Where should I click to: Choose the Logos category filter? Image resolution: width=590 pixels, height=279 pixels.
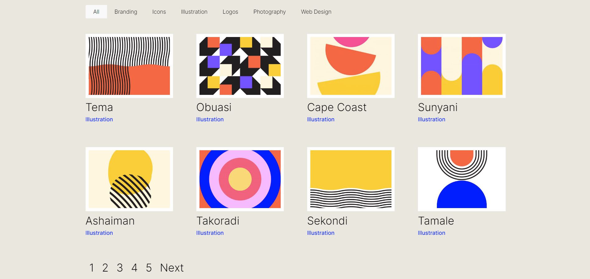230,12
